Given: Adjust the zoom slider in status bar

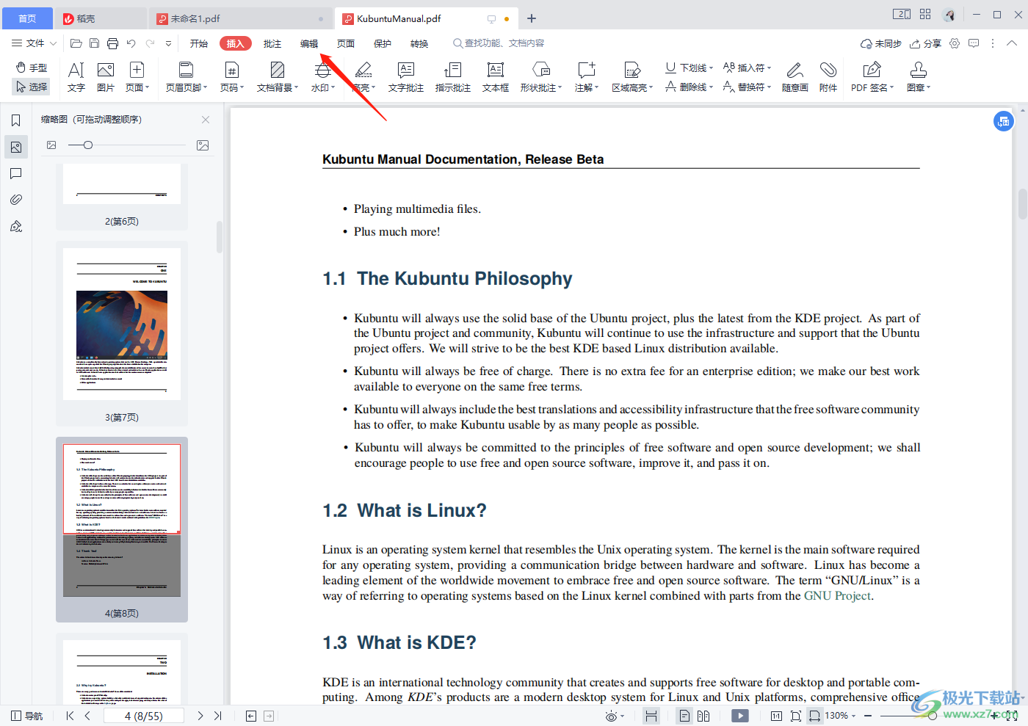Looking at the screenshot, I should point(933,716).
